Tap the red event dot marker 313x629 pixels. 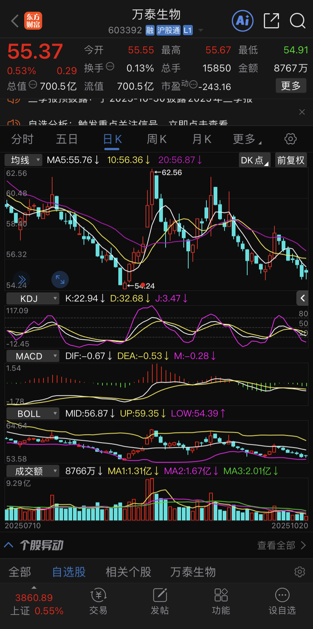point(143,285)
